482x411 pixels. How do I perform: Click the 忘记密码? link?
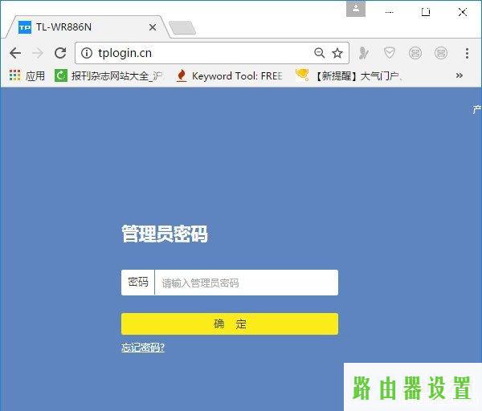[143, 348]
